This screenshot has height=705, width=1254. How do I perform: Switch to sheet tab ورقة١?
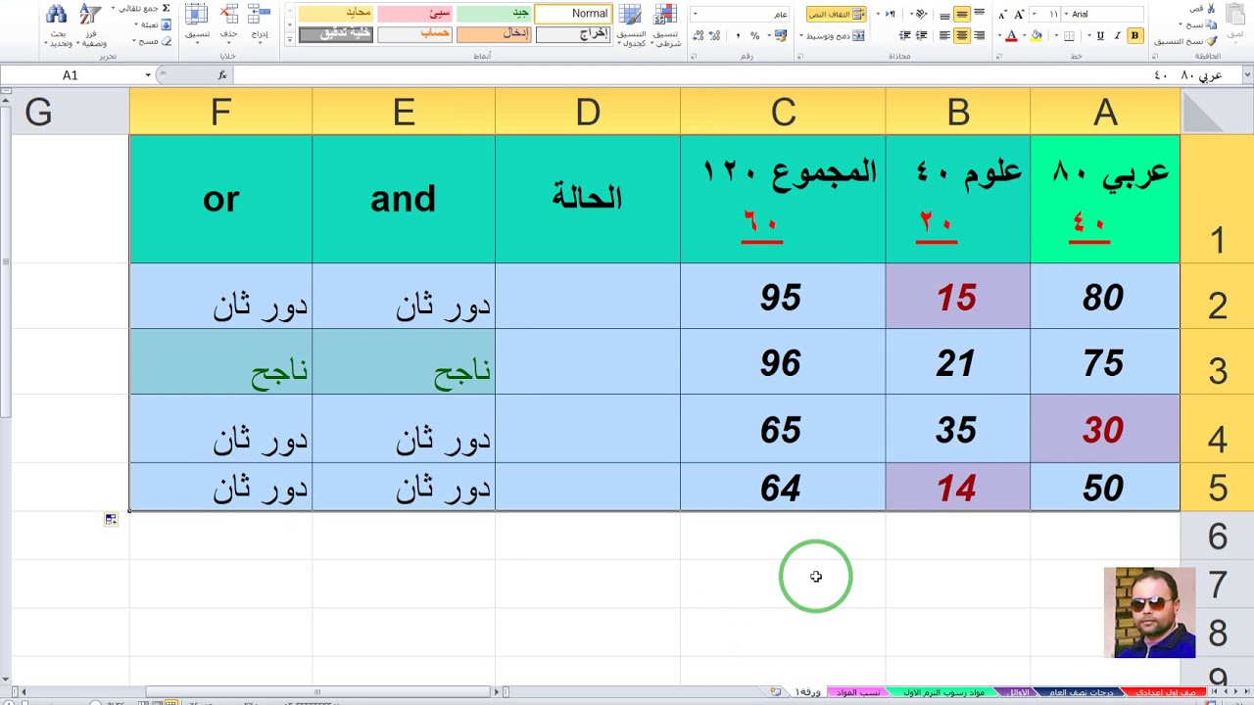(809, 692)
